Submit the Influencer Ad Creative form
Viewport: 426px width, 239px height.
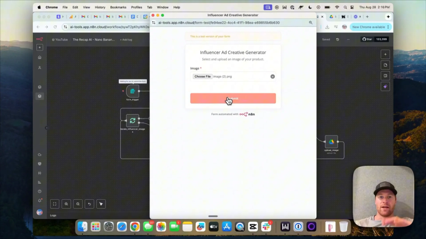point(233,98)
